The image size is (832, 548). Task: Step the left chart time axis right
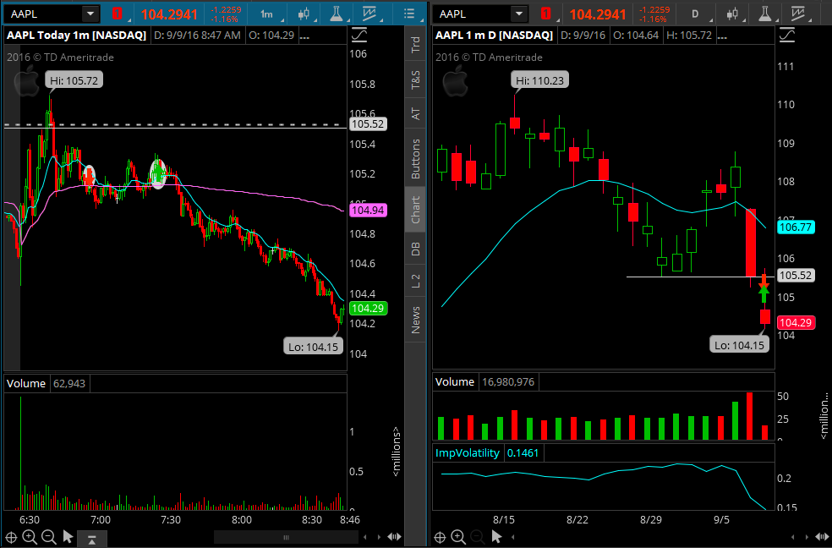(x=379, y=537)
